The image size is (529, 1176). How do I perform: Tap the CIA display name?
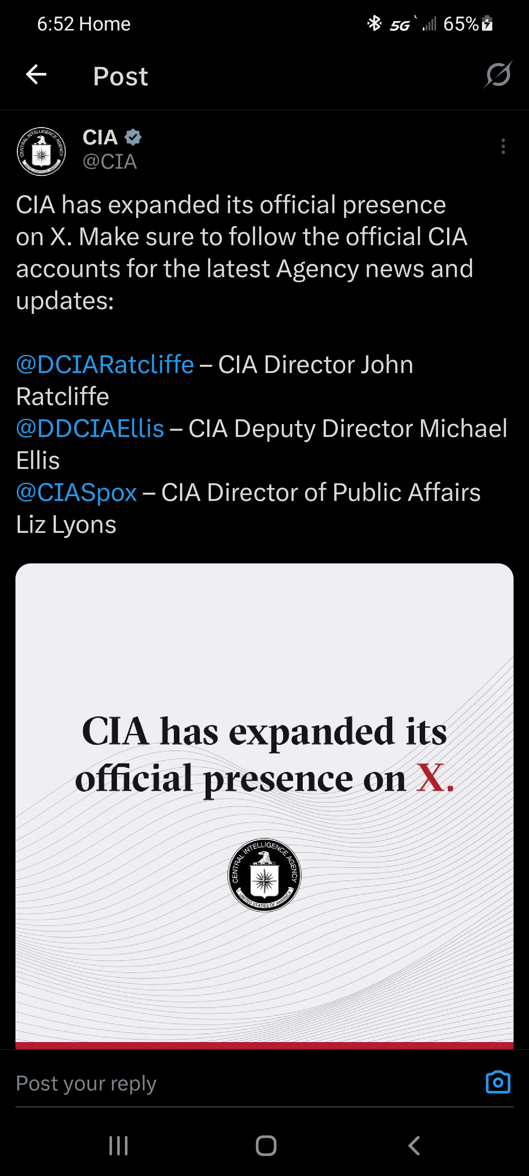point(100,137)
